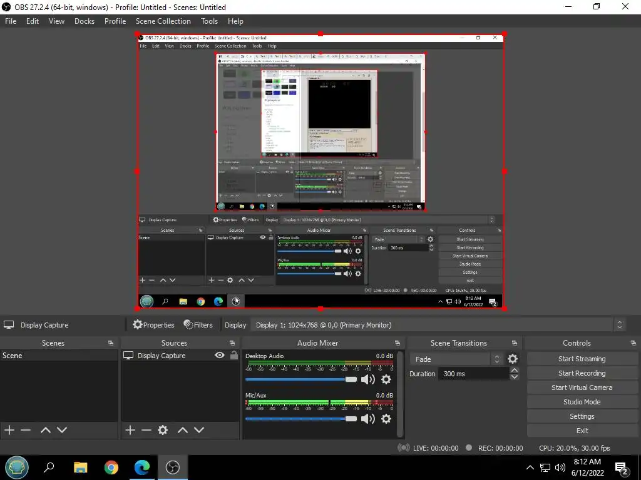The width and height of the screenshot is (641, 480).
Task: Adjust Desktop Audio volume slider
Action: click(301, 379)
